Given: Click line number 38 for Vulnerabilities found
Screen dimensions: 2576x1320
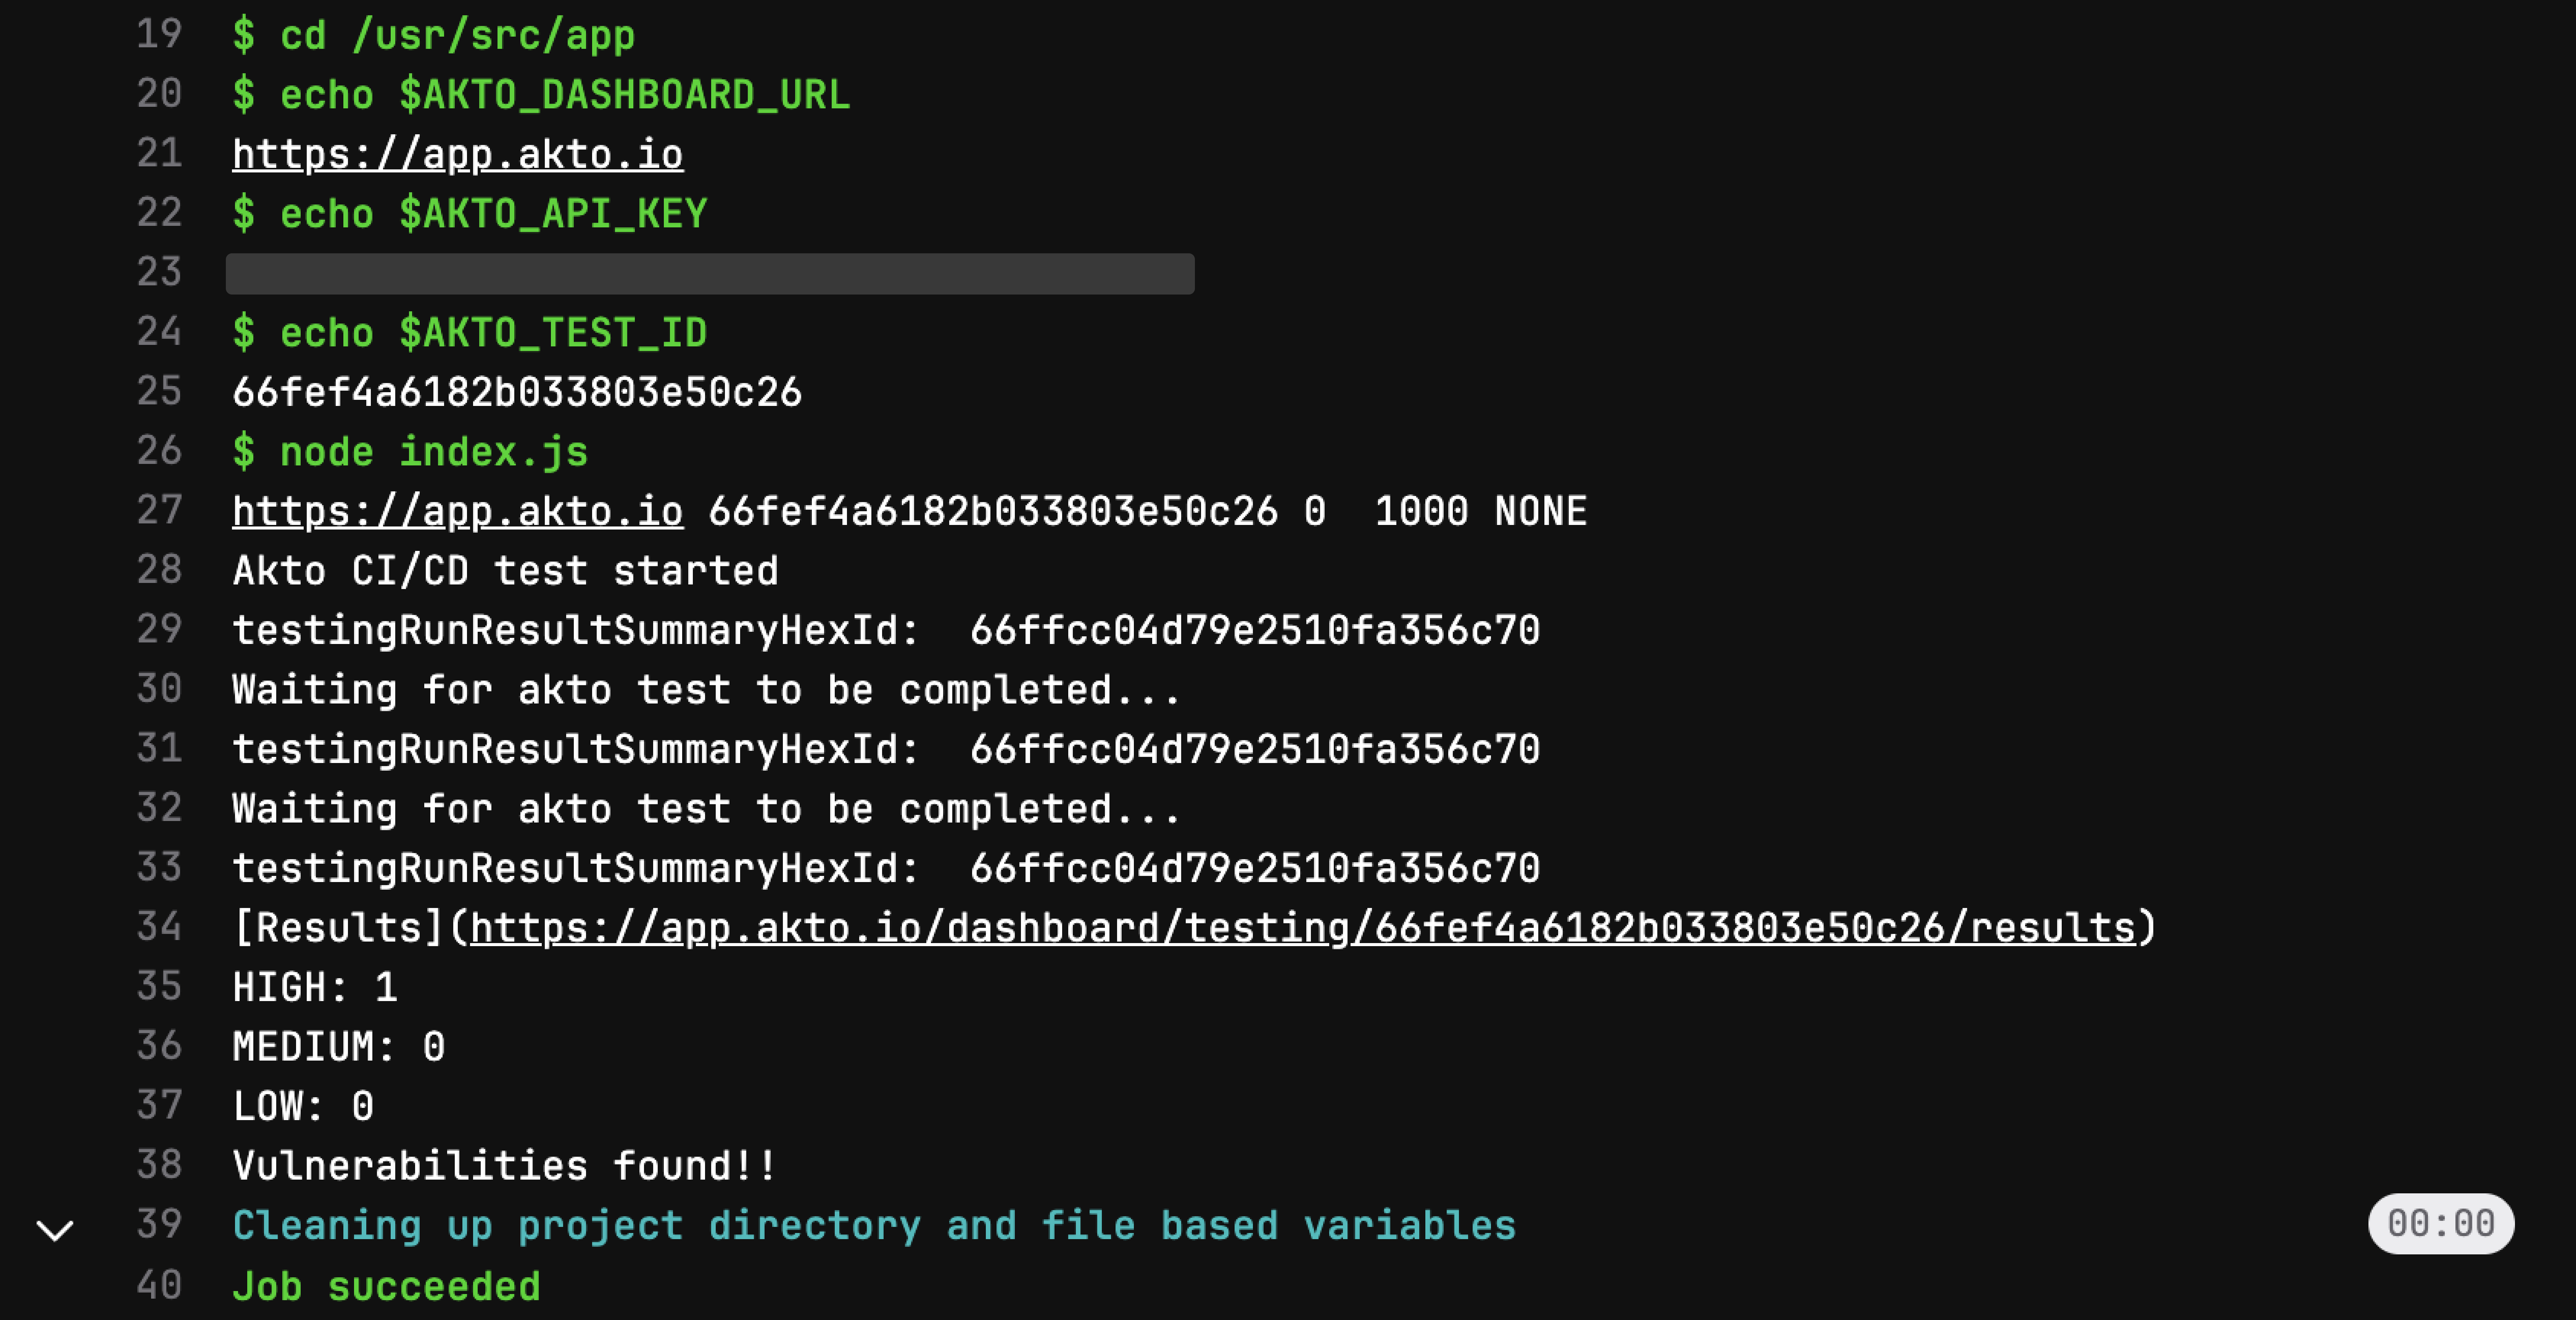Looking at the screenshot, I should 159,1165.
